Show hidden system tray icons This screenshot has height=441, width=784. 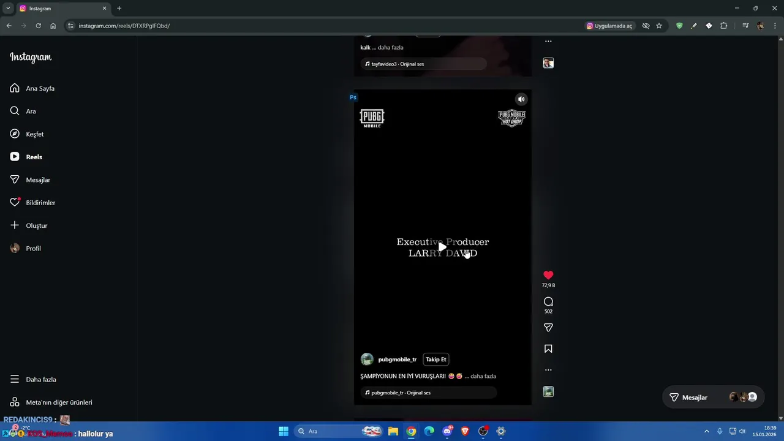tap(706, 431)
